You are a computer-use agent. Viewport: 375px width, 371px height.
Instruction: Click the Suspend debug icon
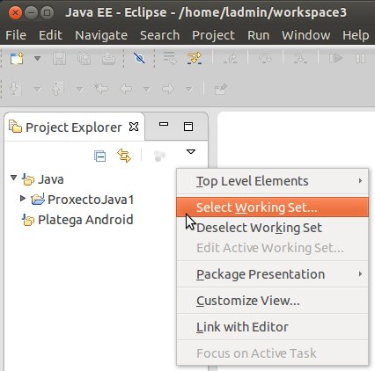(x=360, y=58)
